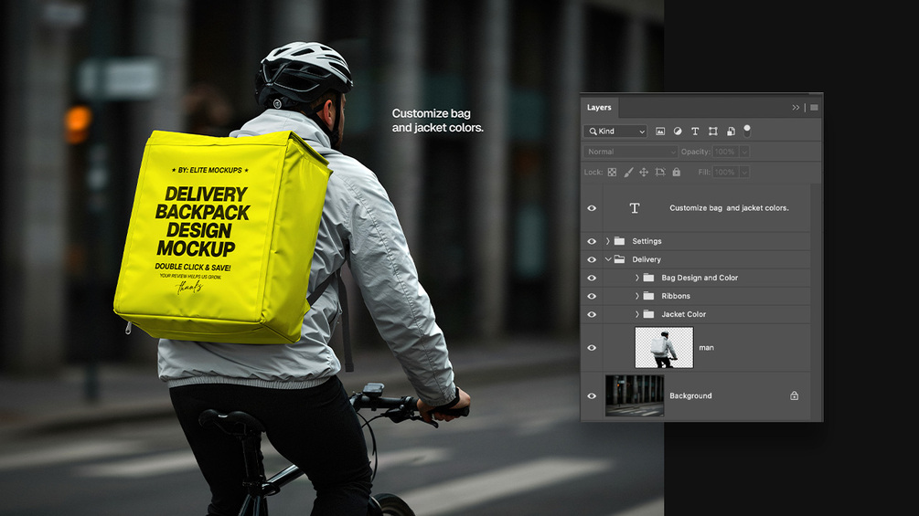Image resolution: width=919 pixels, height=516 pixels.
Task: Filter layers by adjustment layer icon
Action: (678, 131)
